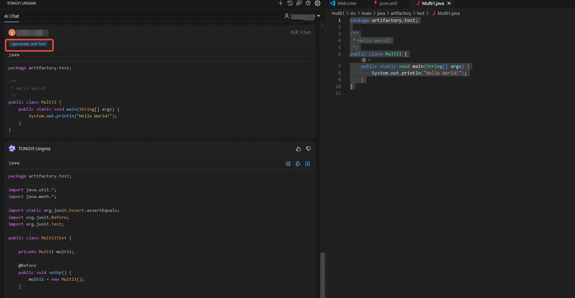
Task: Close the Multi1.java tab
Action: 449,3
